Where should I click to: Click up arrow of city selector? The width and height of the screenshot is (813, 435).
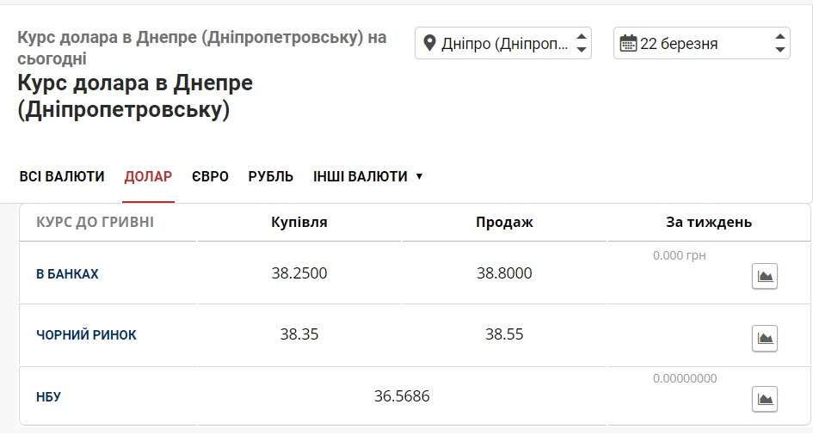[x=582, y=37]
